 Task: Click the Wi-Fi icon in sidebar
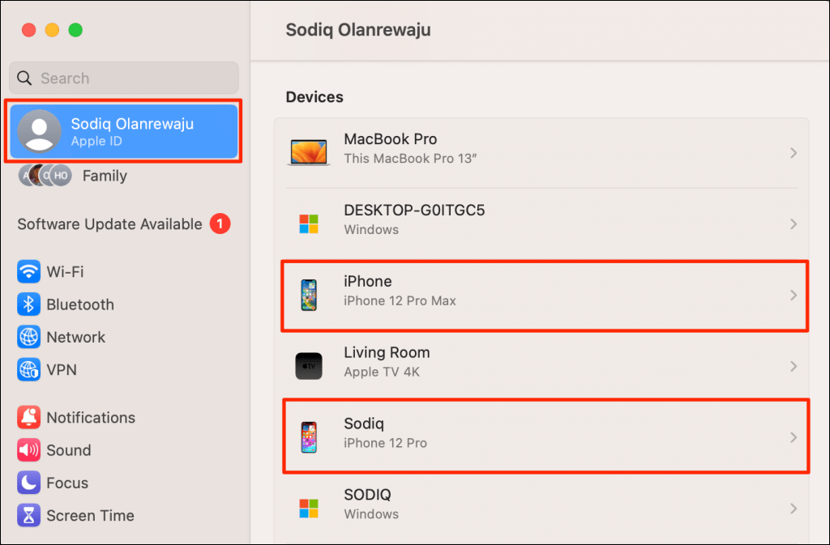point(28,272)
